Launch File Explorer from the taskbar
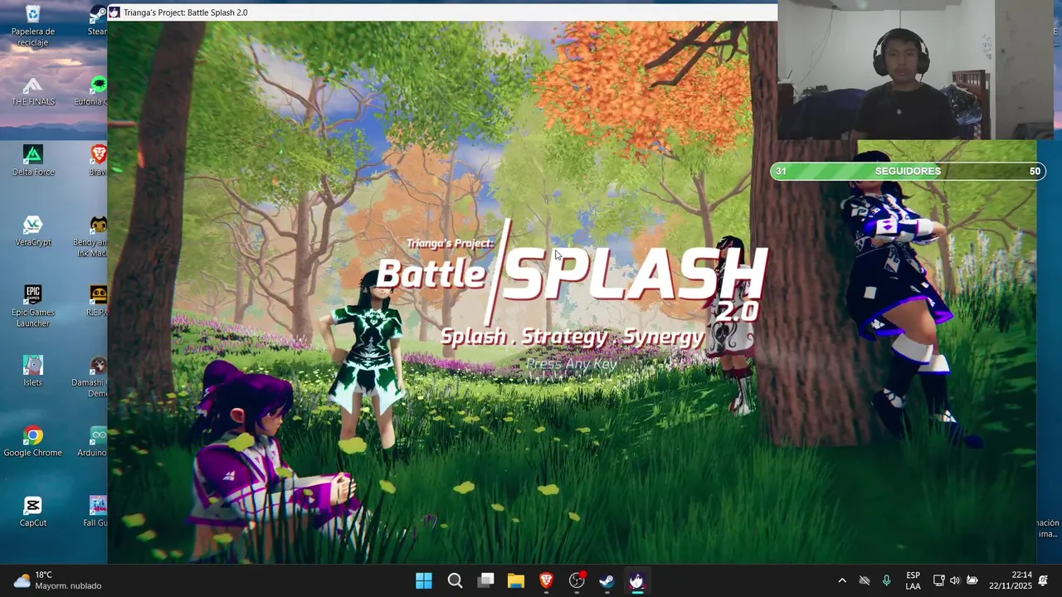The width and height of the screenshot is (1062, 597). point(516,580)
